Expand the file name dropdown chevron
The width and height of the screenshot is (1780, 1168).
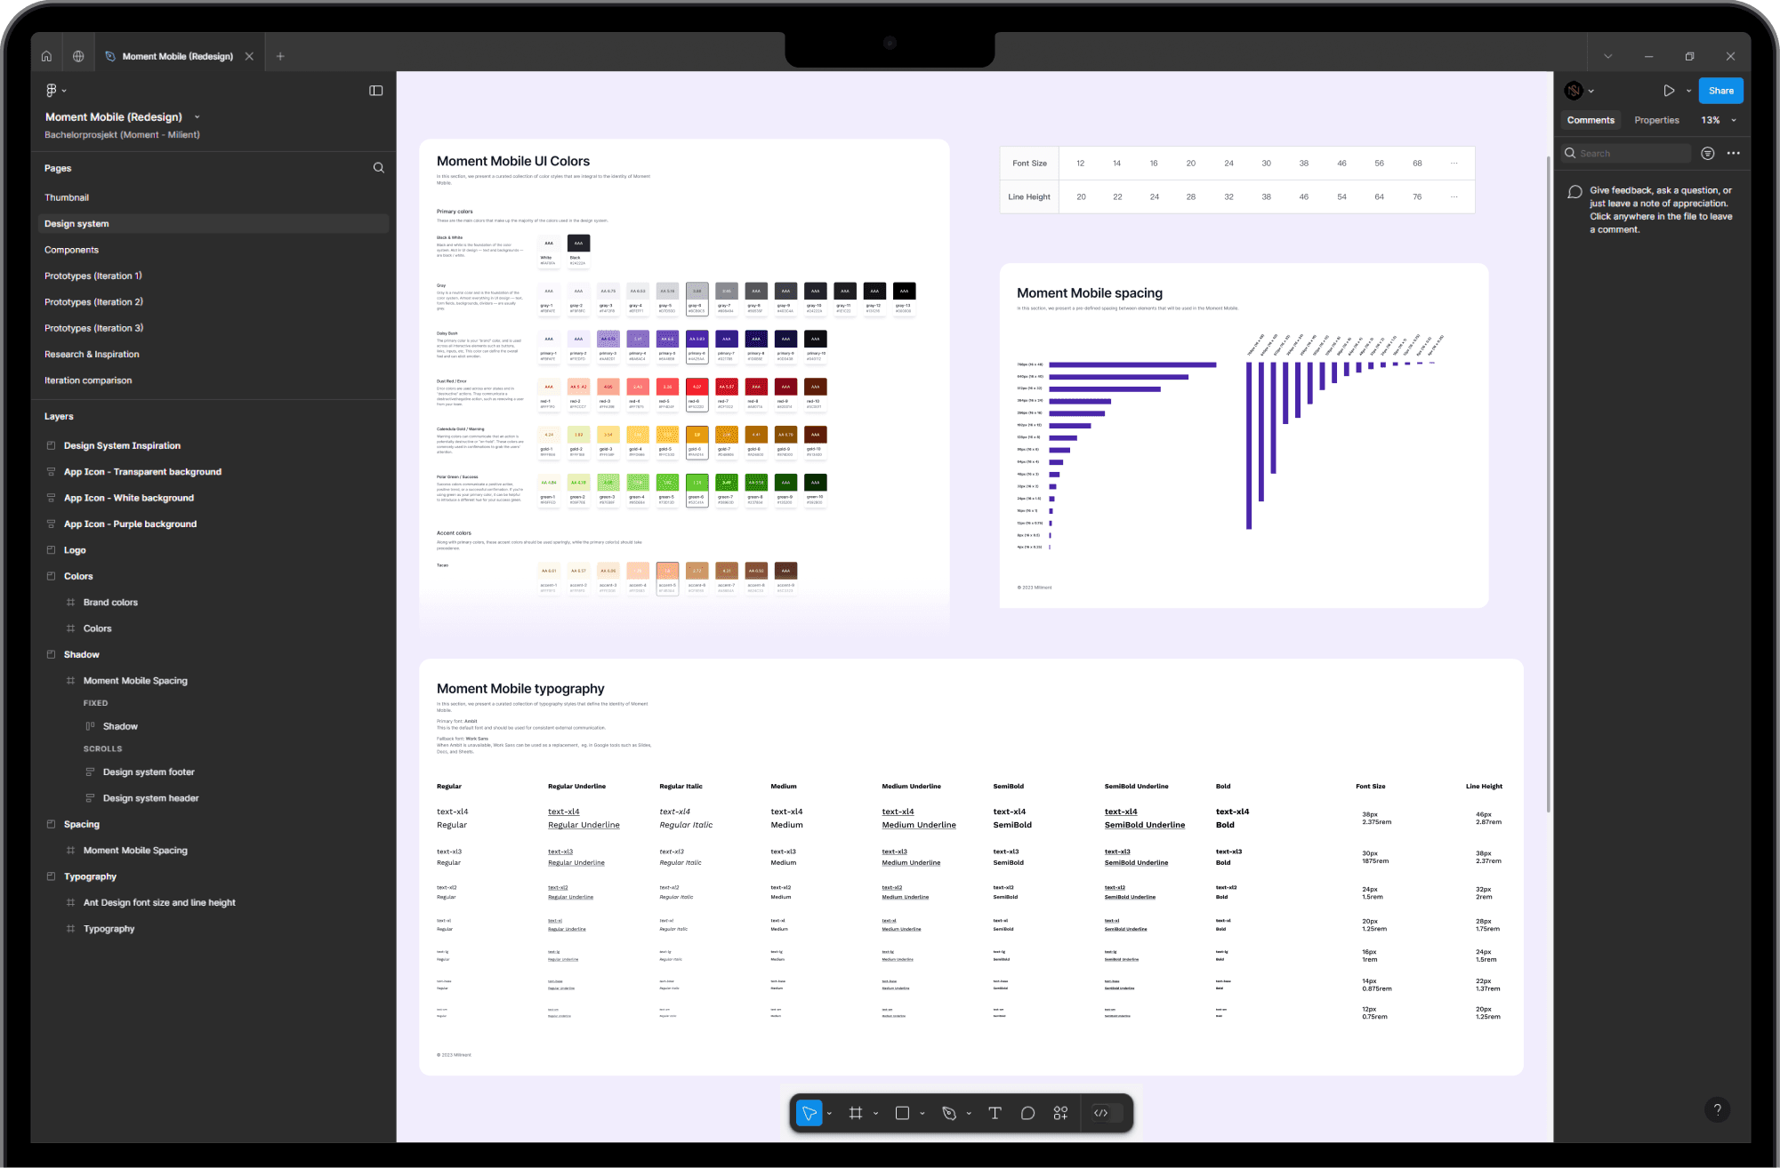[197, 117]
